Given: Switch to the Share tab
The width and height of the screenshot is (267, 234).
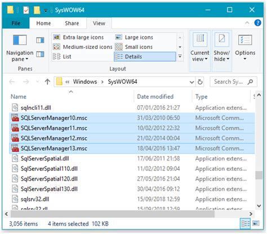Looking at the screenshot, I should (72, 23).
